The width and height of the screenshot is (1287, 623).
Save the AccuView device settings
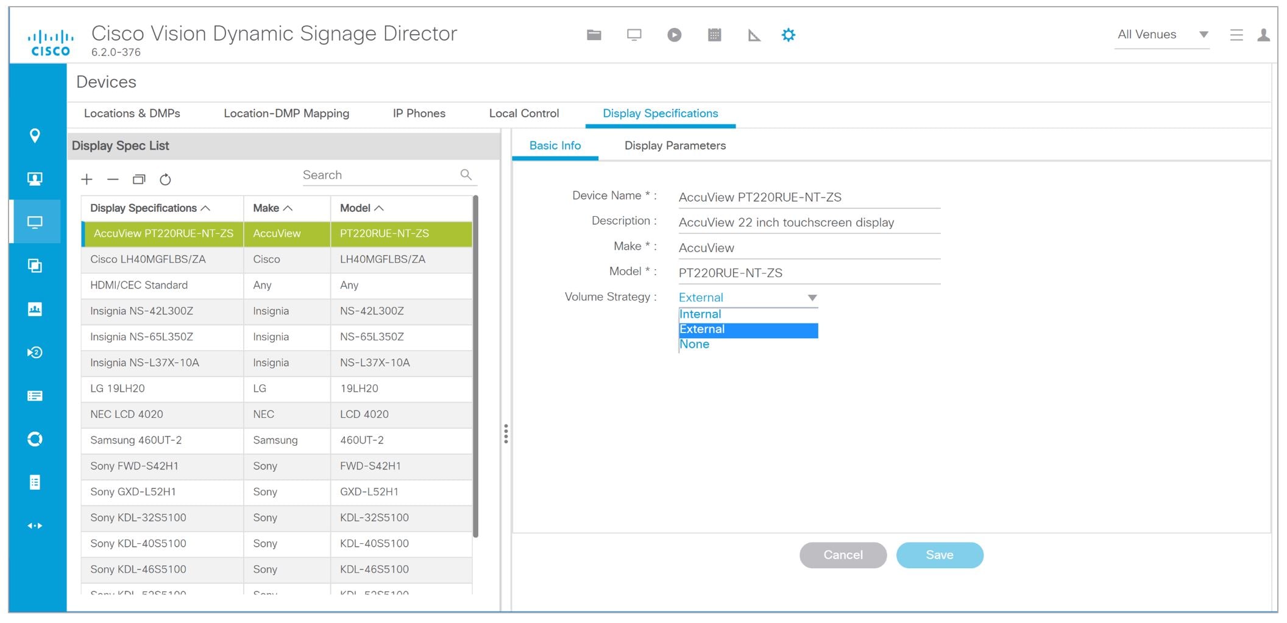coord(939,555)
